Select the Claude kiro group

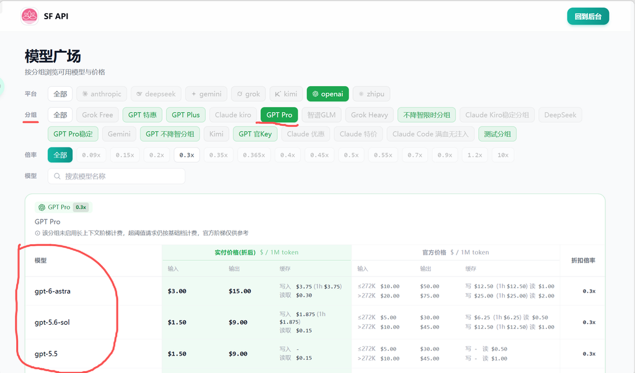click(233, 115)
